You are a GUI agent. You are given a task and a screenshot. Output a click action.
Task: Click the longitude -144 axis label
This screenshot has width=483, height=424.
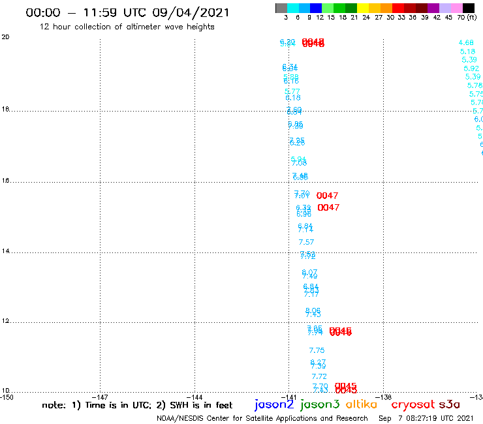pyautogui.click(x=195, y=397)
